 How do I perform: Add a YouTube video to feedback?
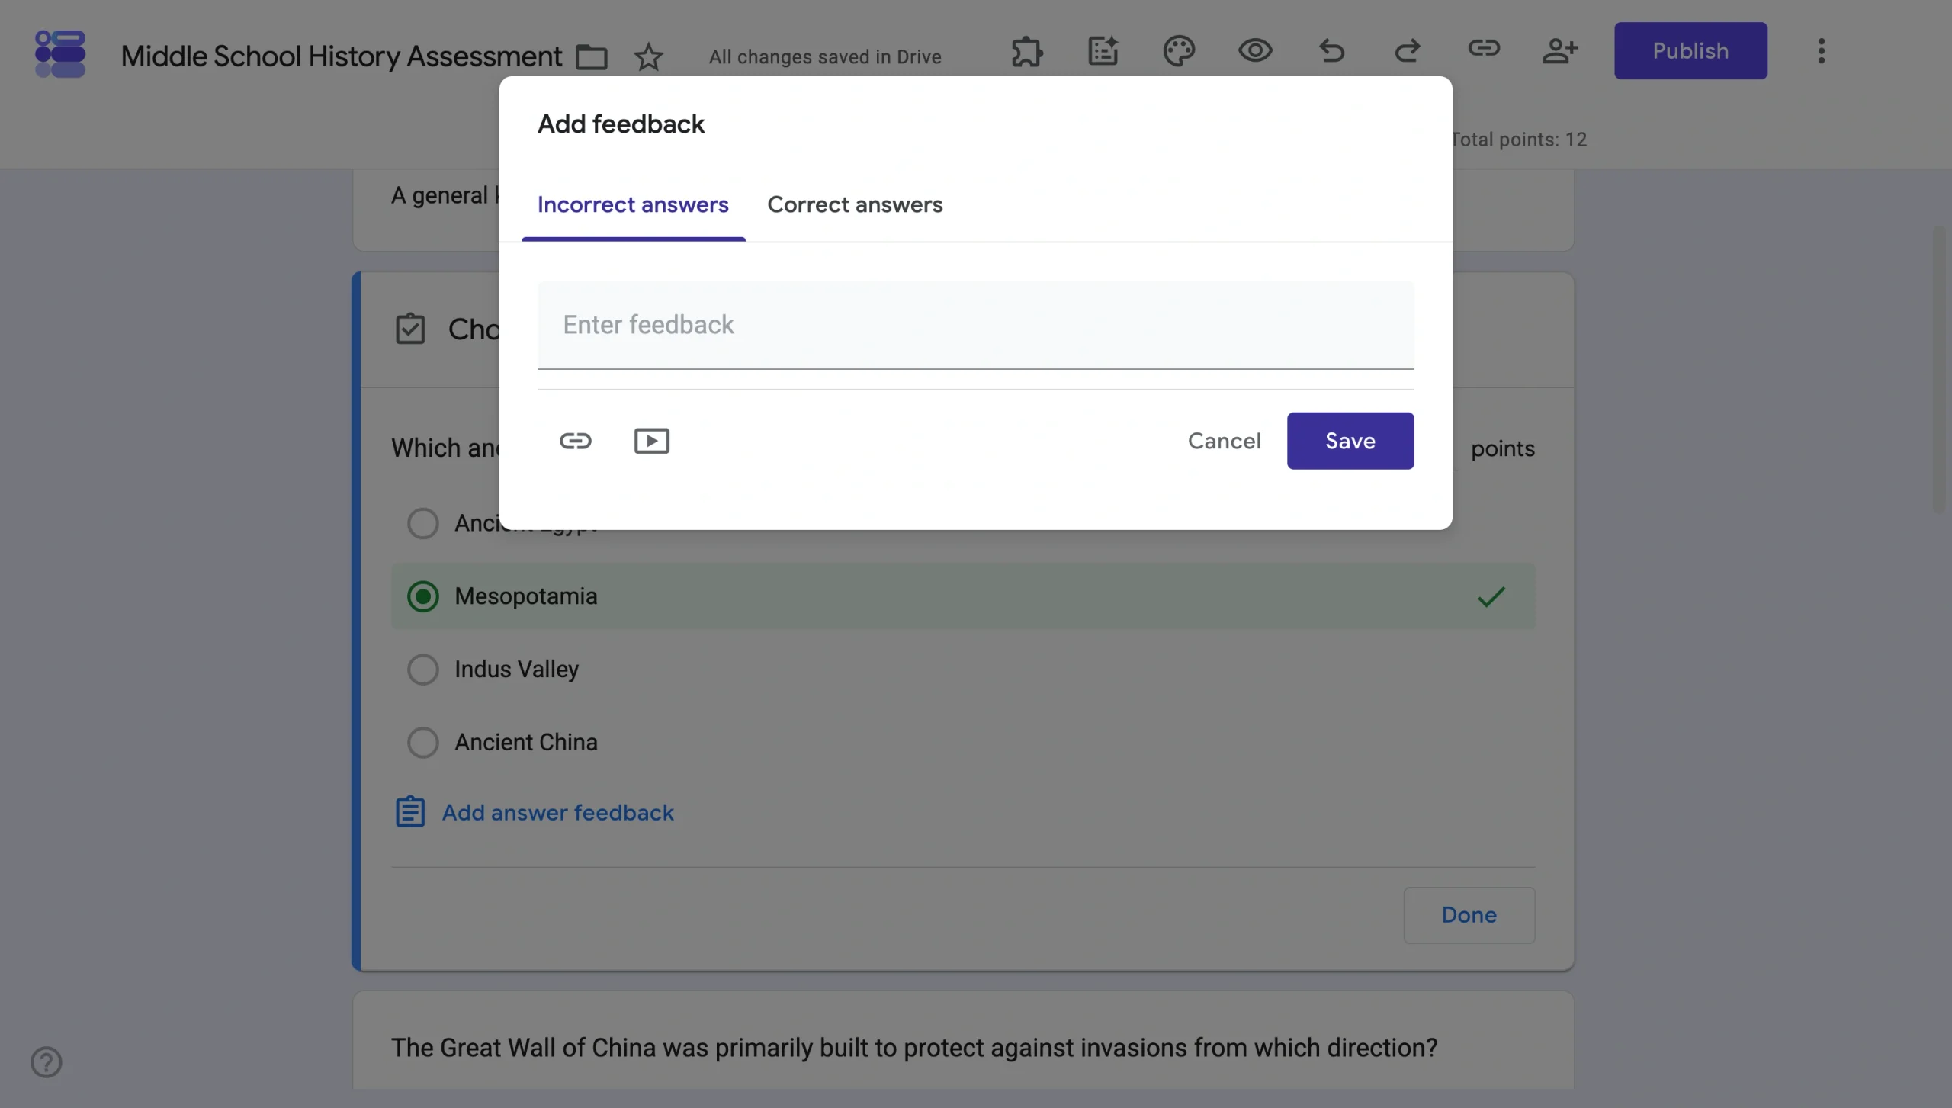[x=652, y=441]
